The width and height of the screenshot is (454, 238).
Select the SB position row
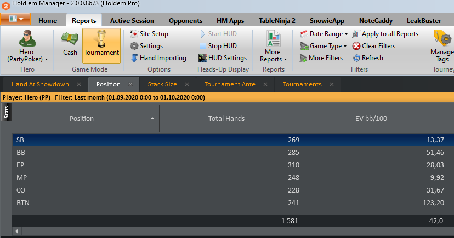(x=234, y=140)
